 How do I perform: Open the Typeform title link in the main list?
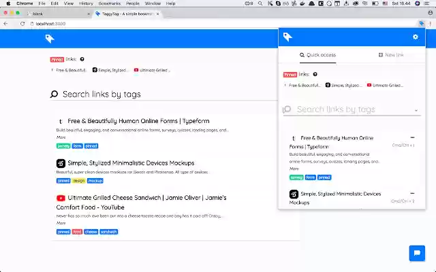138,121
